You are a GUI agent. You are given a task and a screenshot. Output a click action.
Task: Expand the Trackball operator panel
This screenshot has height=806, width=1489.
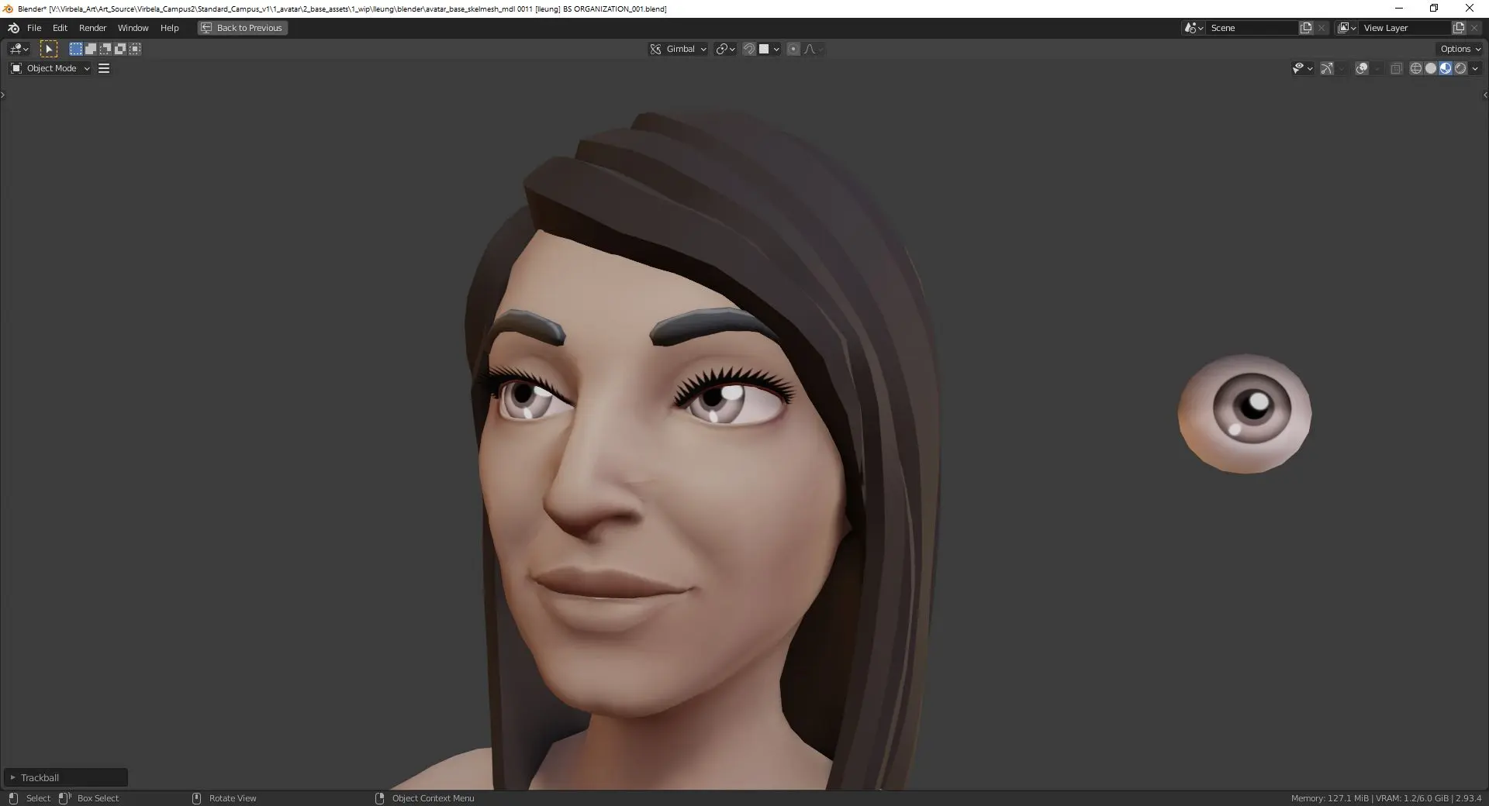pyautogui.click(x=13, y=777)
